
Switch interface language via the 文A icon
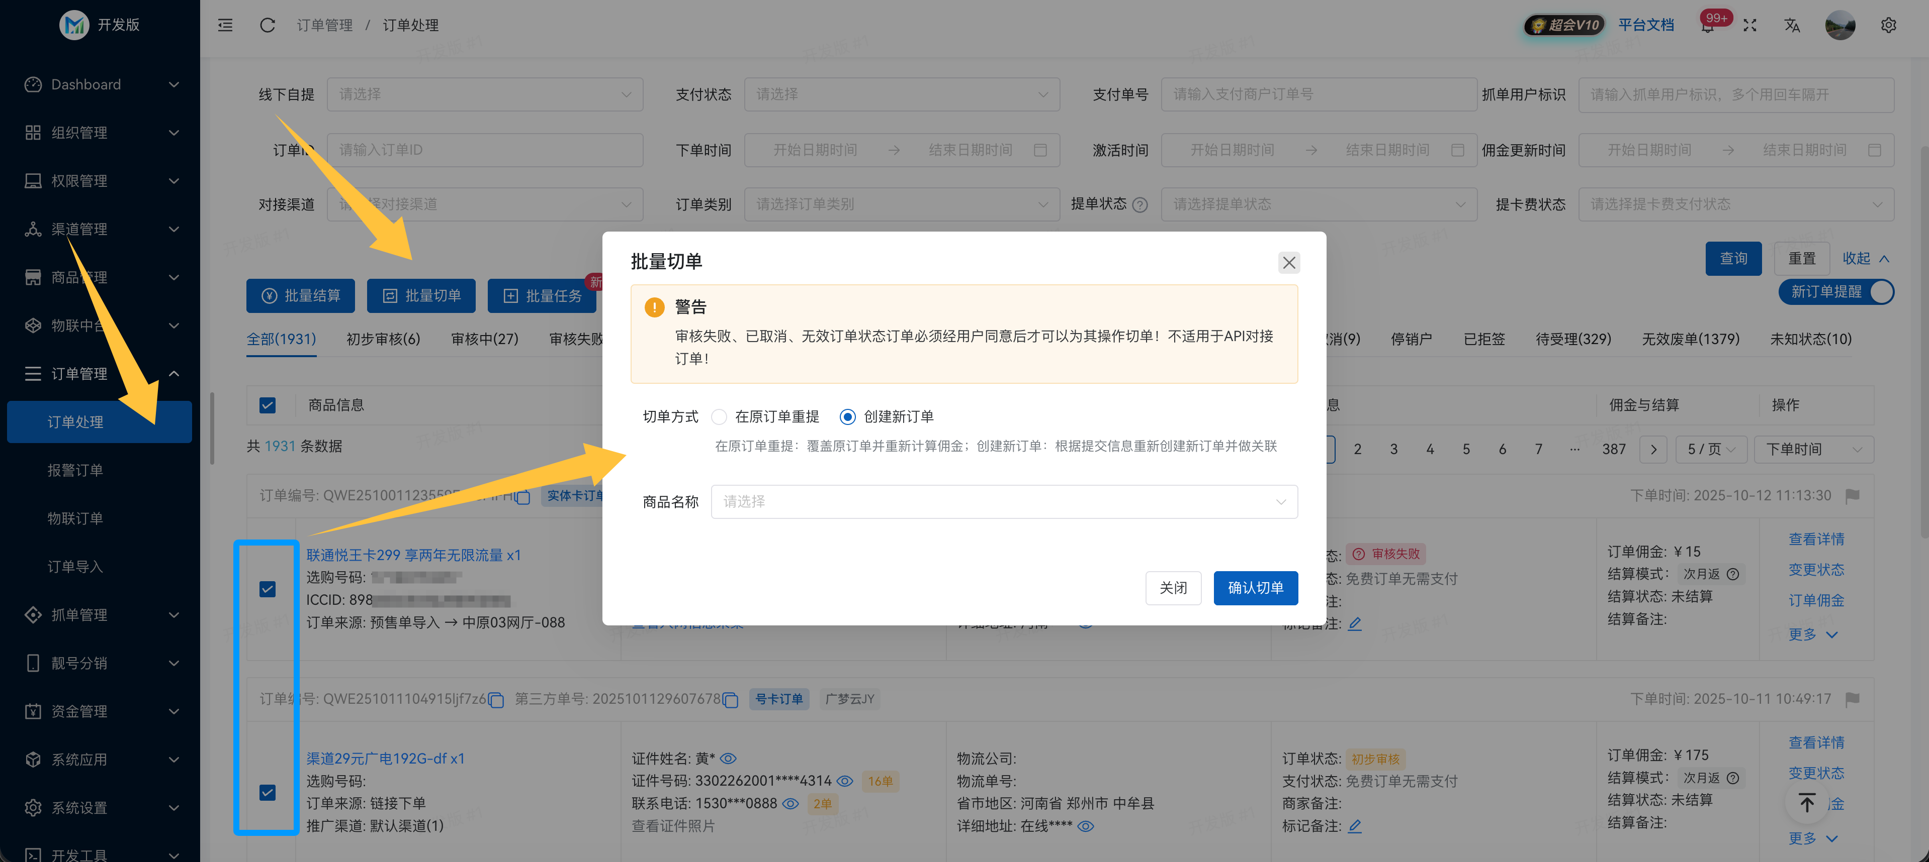click(x=1792, y=25)
